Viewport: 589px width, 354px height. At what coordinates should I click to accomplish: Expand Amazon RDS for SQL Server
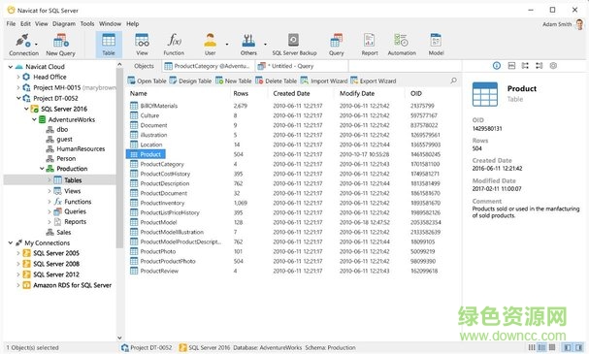tap(18, 285)
